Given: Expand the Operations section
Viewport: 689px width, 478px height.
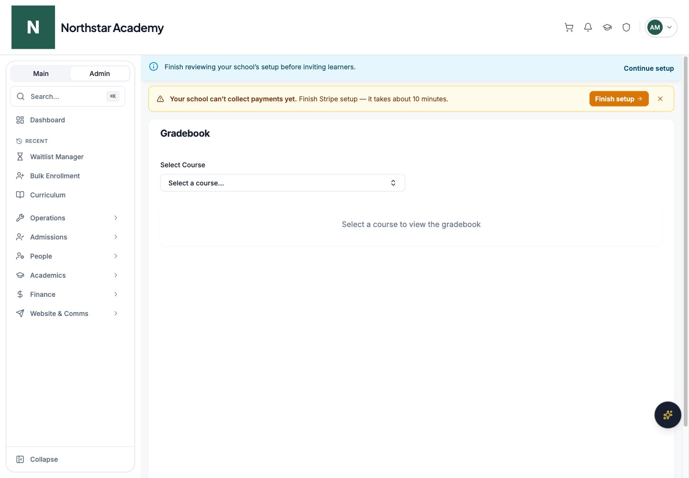Looking at the screenshot, I should pos(67,218).
